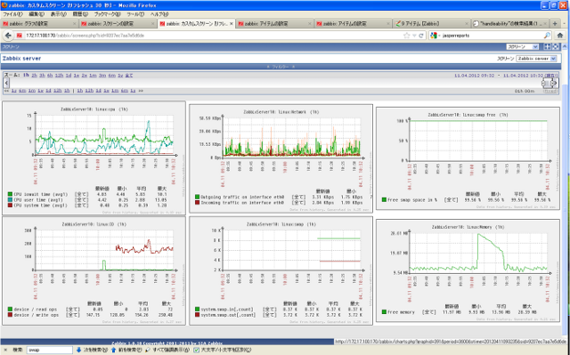
Task: Open the bookmarks menu in menu bar
Action: click(107, 14)
